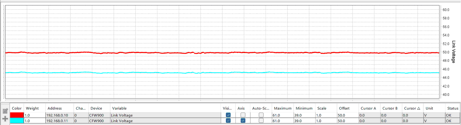
Task: Select address cell 192.168.0.11
Action: point(60,121)
